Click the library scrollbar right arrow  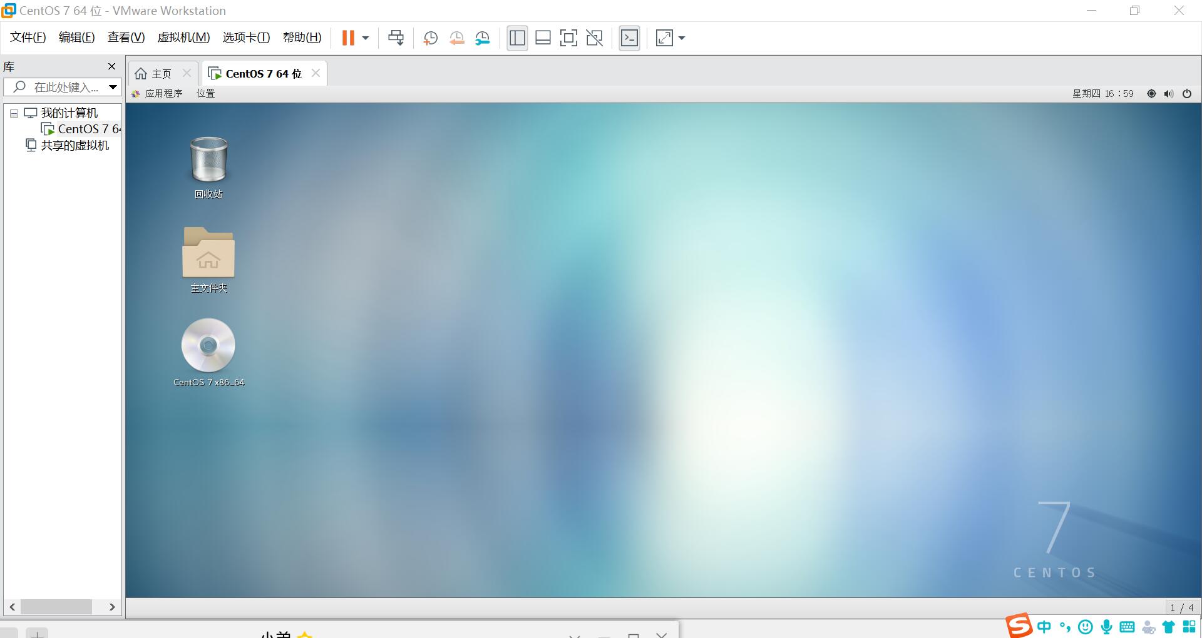coord(112,607)
